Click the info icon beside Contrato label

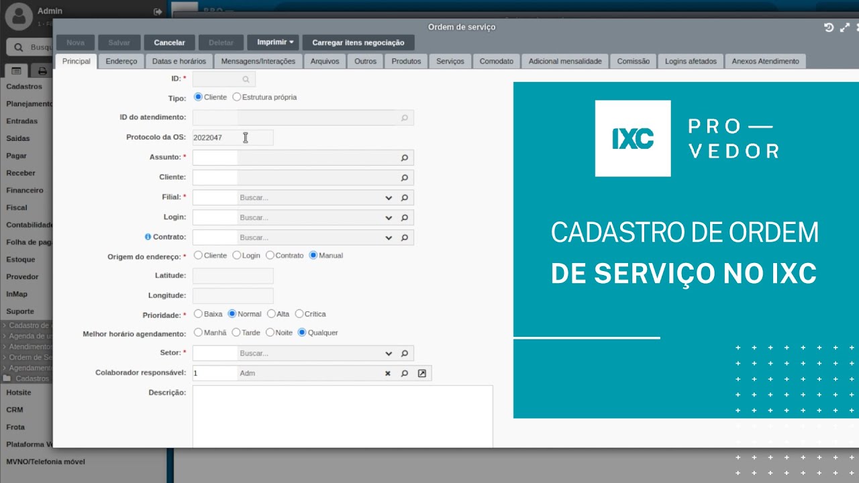click(x=148, y=237)
